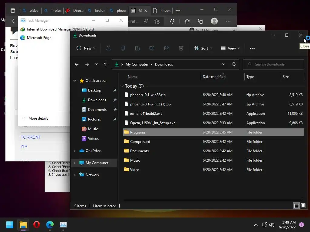Viewport: 310px width, 232px height.
Task: Click the TORRENT download link
Action: pyautogui.click(x=31, y=137)
